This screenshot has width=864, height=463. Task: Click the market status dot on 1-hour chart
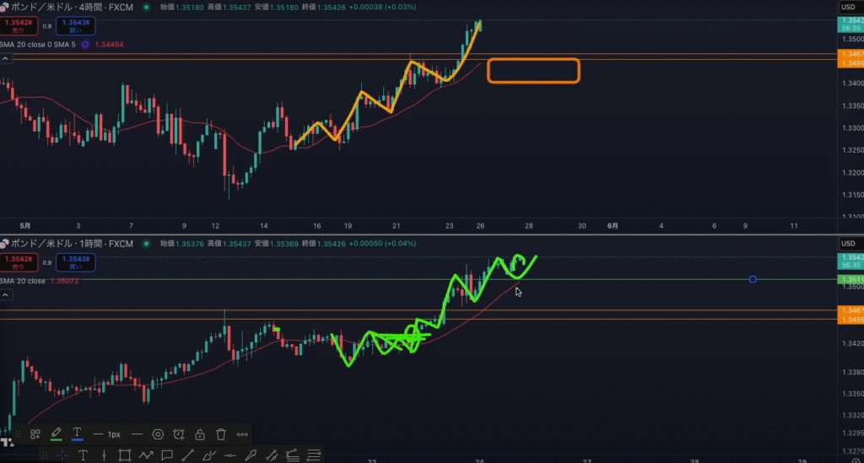click(x=147, y=244)
